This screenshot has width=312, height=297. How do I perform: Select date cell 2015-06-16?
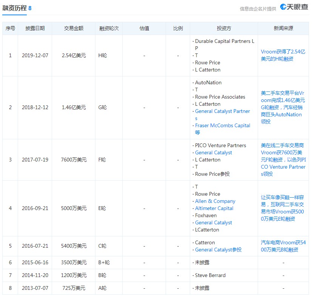(35, 263)
